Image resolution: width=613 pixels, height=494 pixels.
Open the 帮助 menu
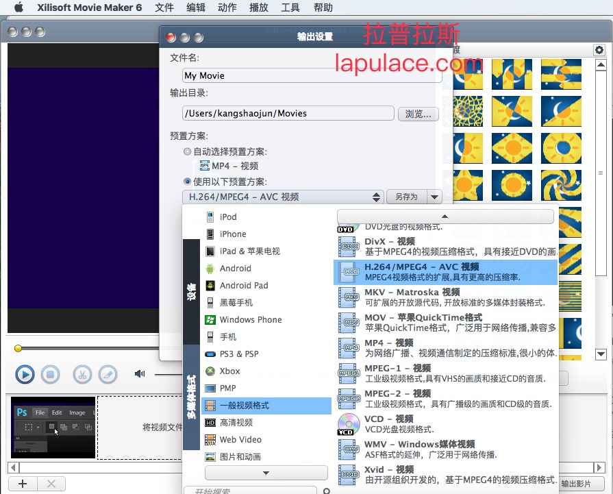323,8
